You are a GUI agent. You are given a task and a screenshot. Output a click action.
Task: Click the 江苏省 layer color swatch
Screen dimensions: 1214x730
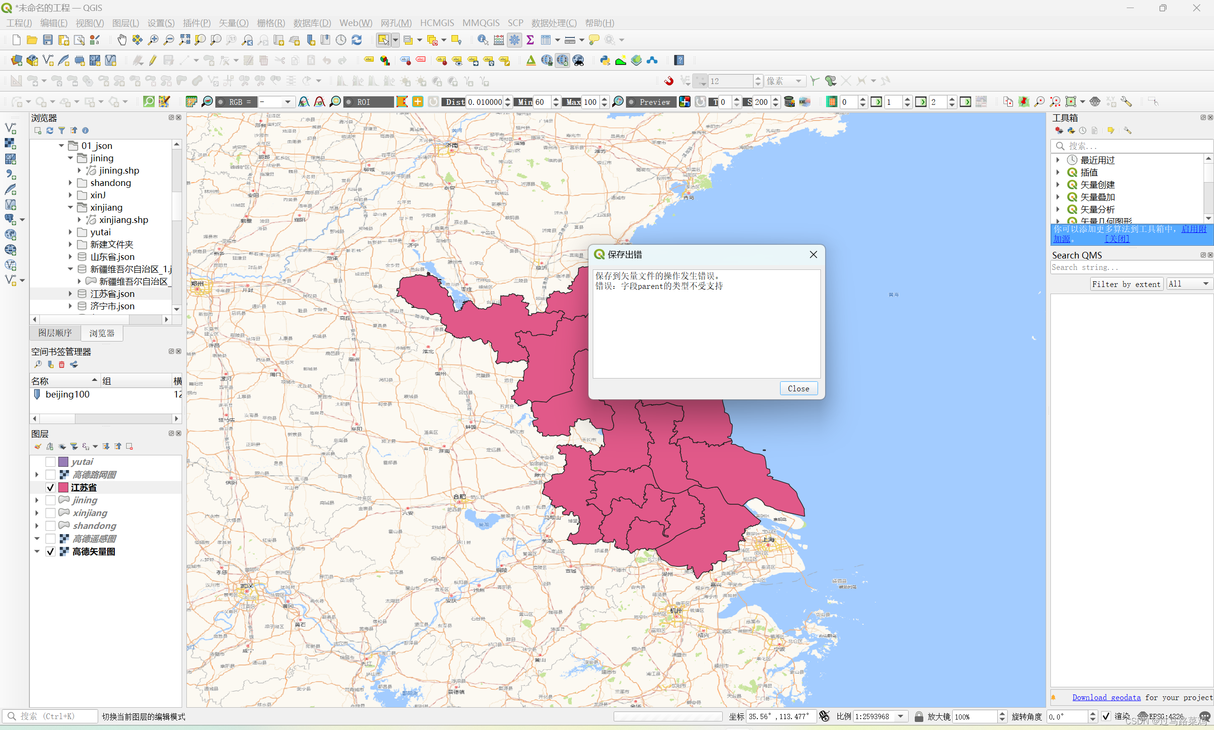[64, 488]
